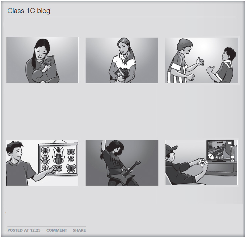This screenshot has width=246, height=238.
Task: Open the girl playing electric guitar picture
Action: click(122, 163)
